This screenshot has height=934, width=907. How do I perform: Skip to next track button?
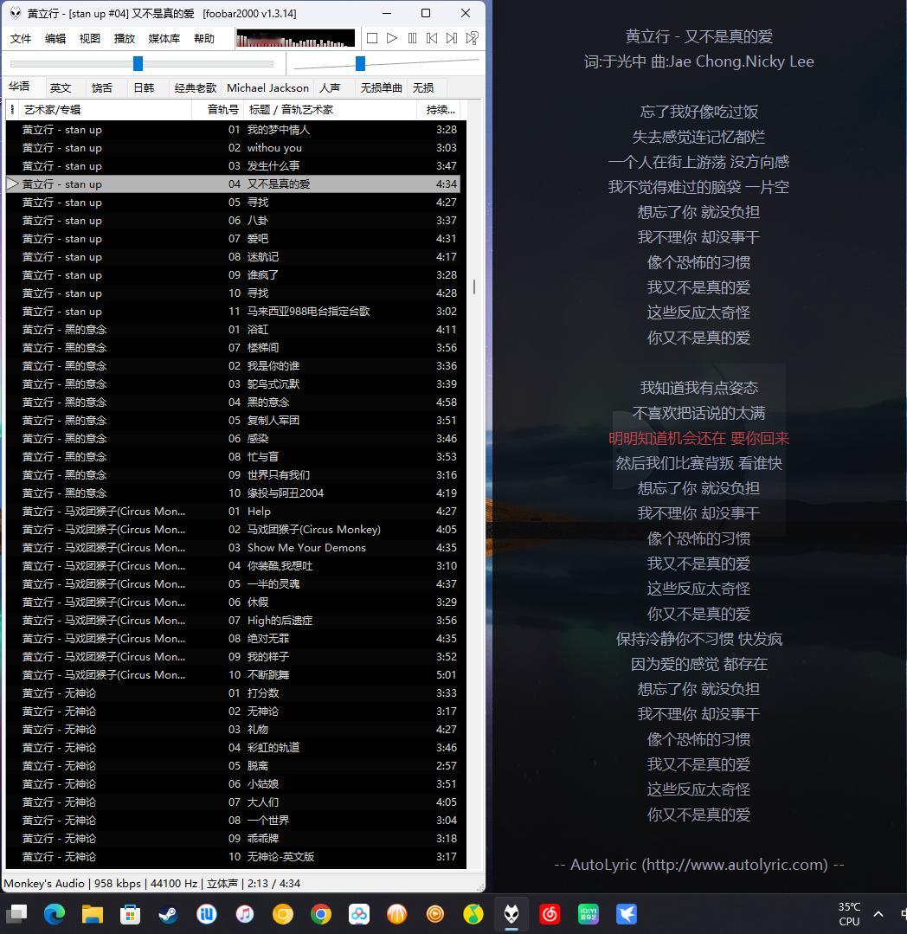click(x=452, y=38)
